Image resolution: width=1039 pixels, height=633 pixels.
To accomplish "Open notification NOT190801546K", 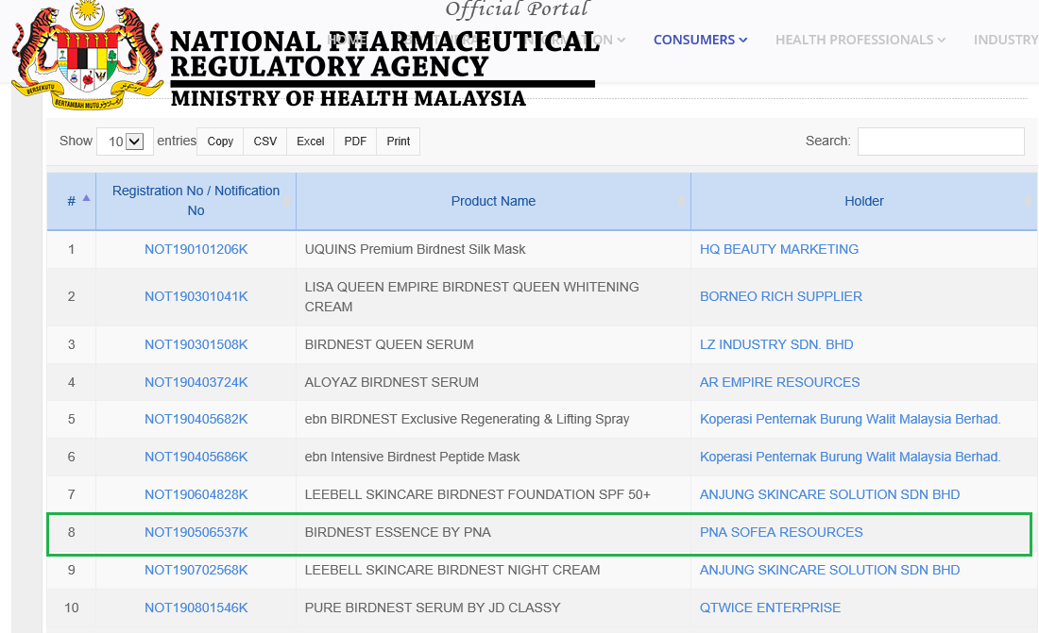I will (196, 608).
